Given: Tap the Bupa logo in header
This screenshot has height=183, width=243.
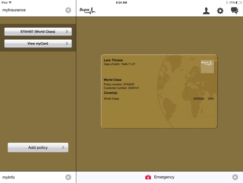Looking at the screenshot, I should pyautogui.click(x=87, y=11).
